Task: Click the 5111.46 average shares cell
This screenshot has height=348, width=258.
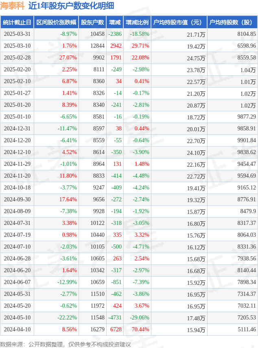Action: pyautogui.click(x=232, y=329)
